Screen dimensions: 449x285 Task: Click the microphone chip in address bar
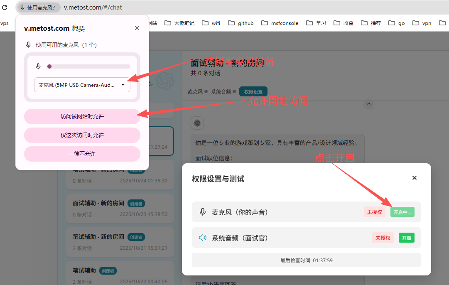click(38, 7)
